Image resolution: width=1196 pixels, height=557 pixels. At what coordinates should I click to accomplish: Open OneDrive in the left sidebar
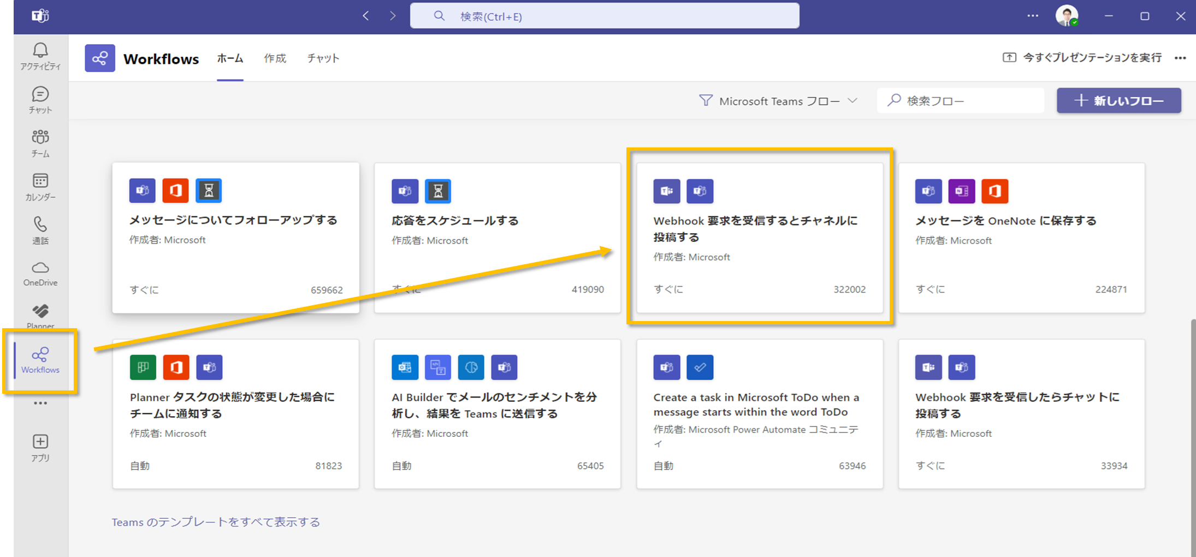coord(40,274)
